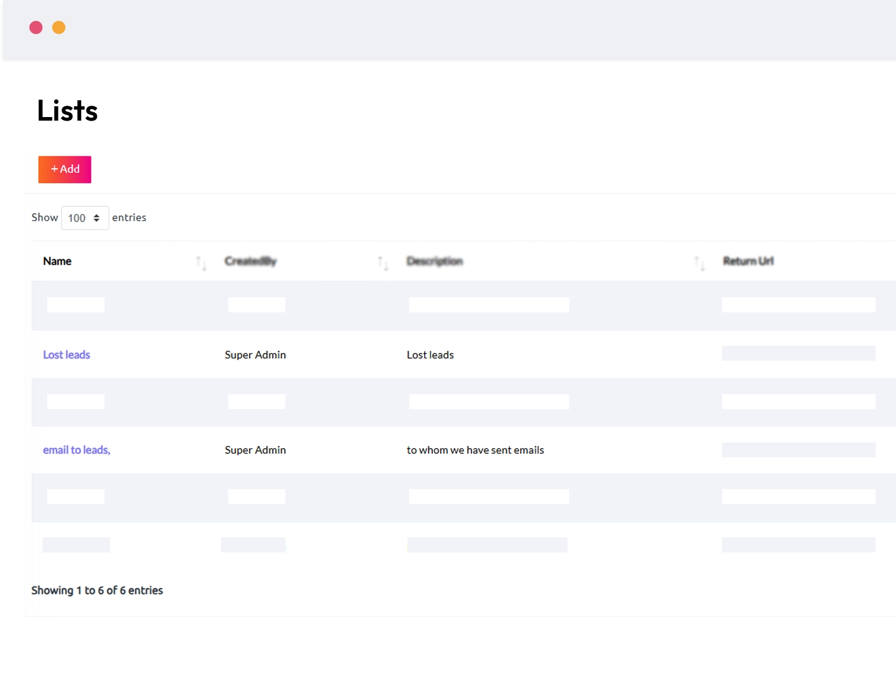Open the 'email to leads,' list link
This screenshot has height=676, width=896.
tap(76, 450)
